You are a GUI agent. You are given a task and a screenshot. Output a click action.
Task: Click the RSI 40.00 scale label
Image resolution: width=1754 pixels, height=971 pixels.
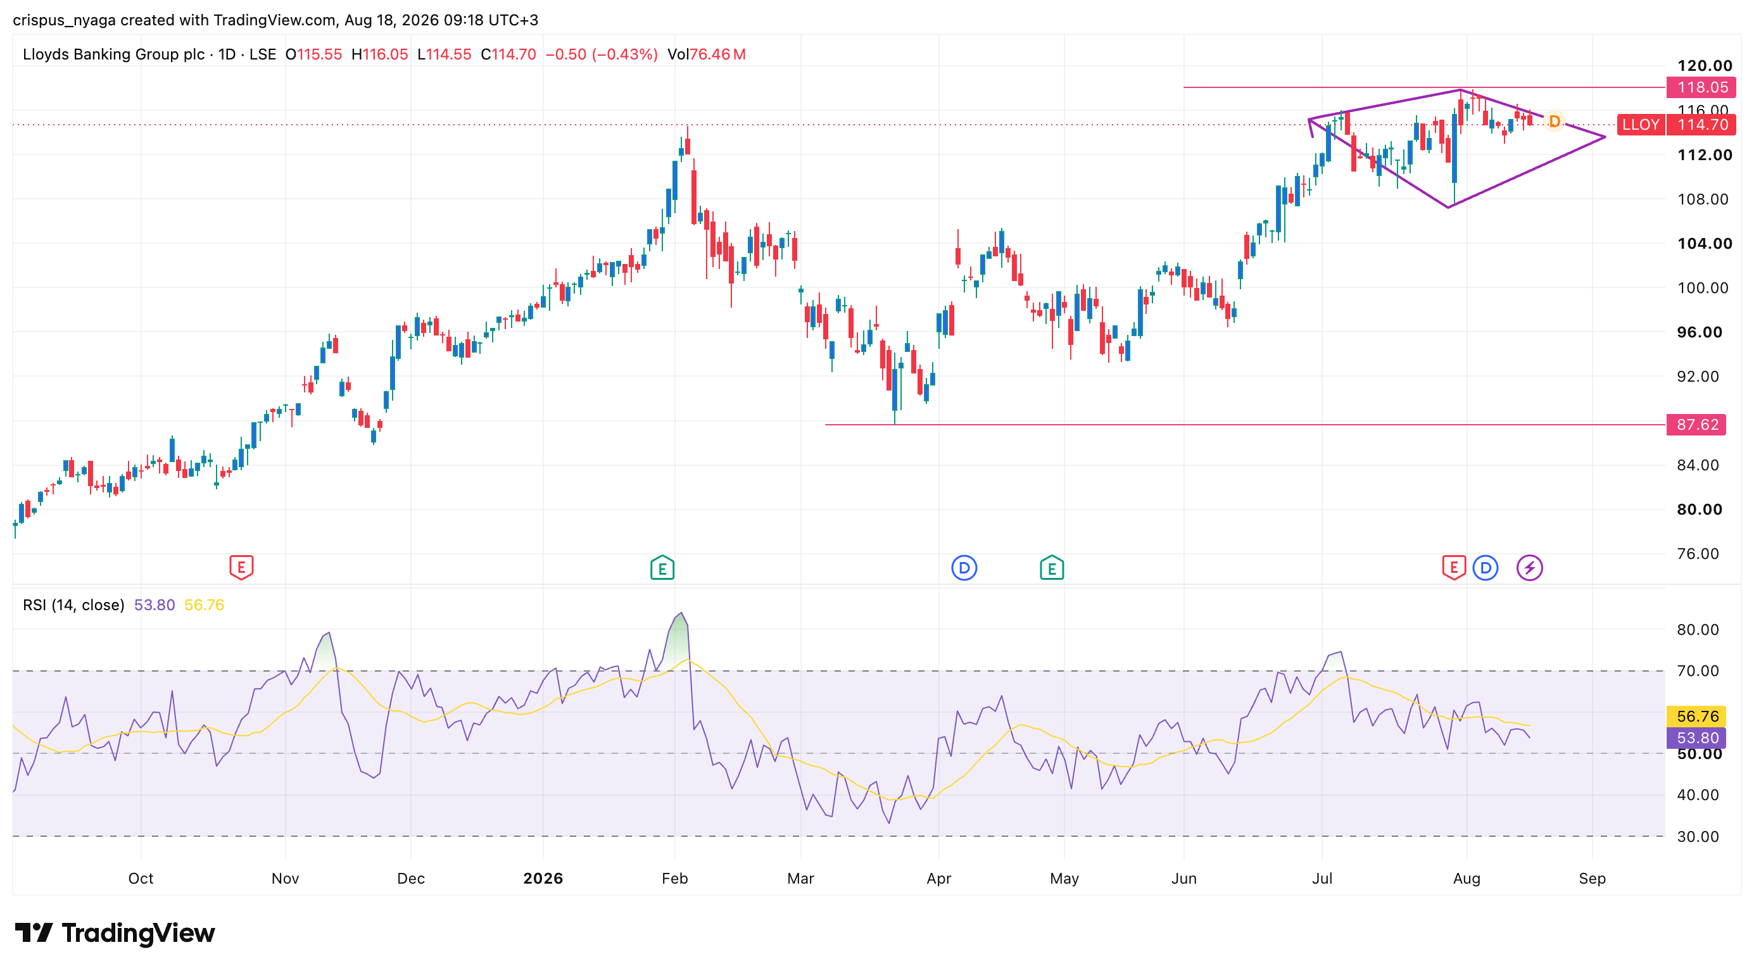(1698, 795)
